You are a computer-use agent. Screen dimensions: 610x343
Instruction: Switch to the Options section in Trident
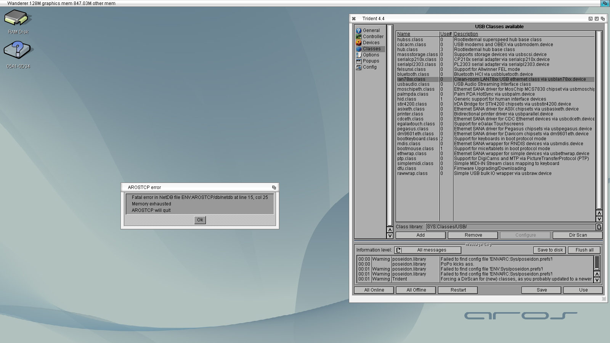370,55
